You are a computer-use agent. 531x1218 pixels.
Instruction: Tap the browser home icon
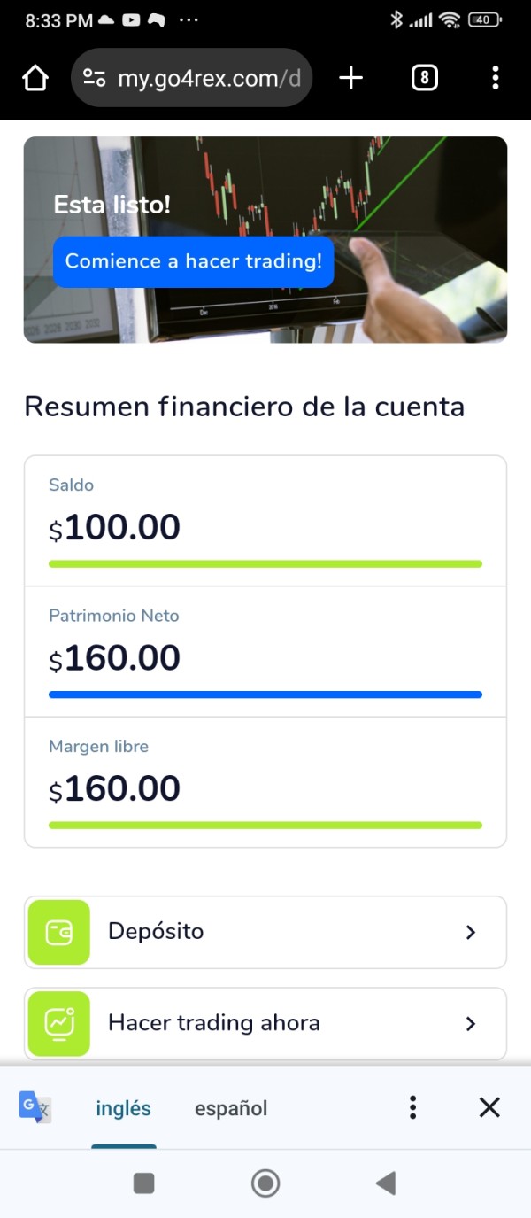click(x=35, y=79)
